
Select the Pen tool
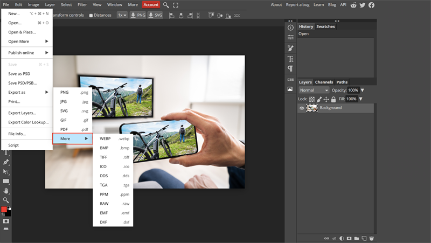coord(6,162)
